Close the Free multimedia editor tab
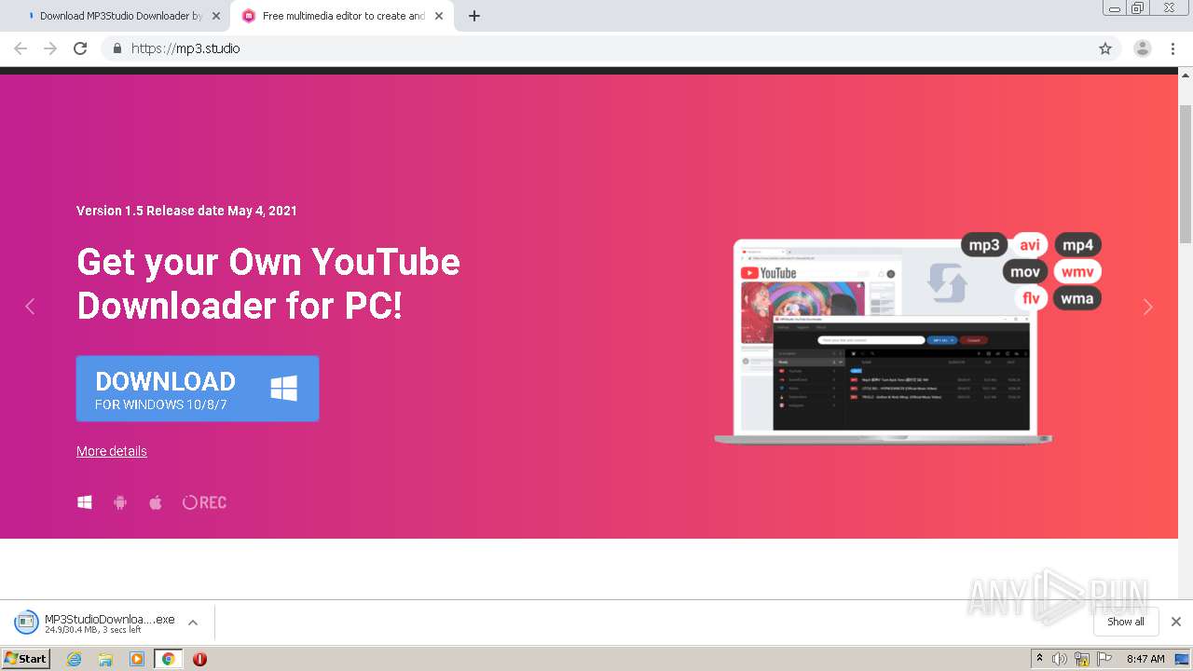Screen dimensions: 1193x671 click(x=439, y=16)
